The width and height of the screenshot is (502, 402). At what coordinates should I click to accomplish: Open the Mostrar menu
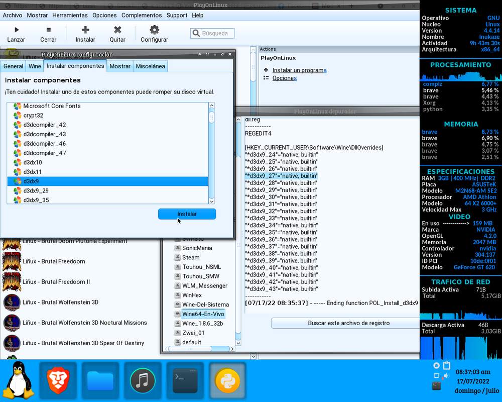pos(37,15)
